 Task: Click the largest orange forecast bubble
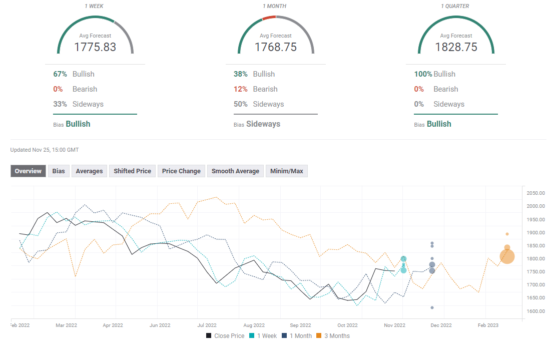[507, 257]
